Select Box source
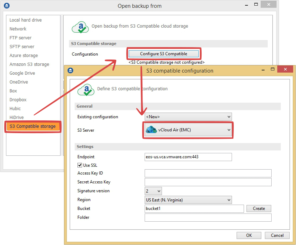Image resolution: width=296 pixels, height=245 pixels. (x=13, y=91)
